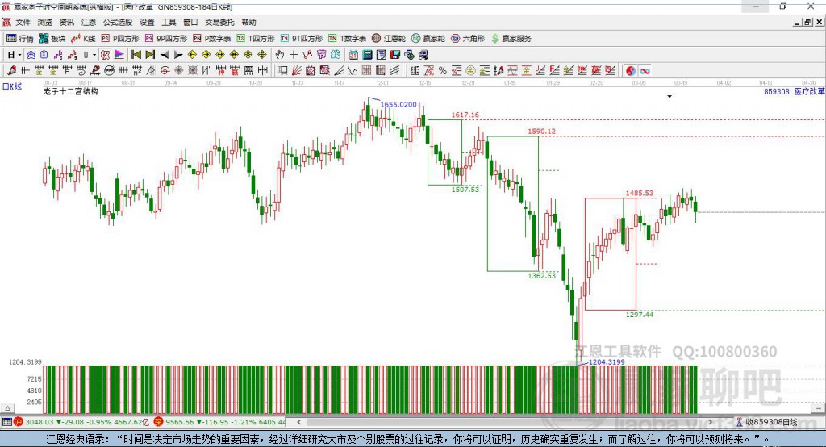This screenshot has height=447, width=826.
Task: Click the 859308 医疗改革 stock label
Action: point(794,92)
